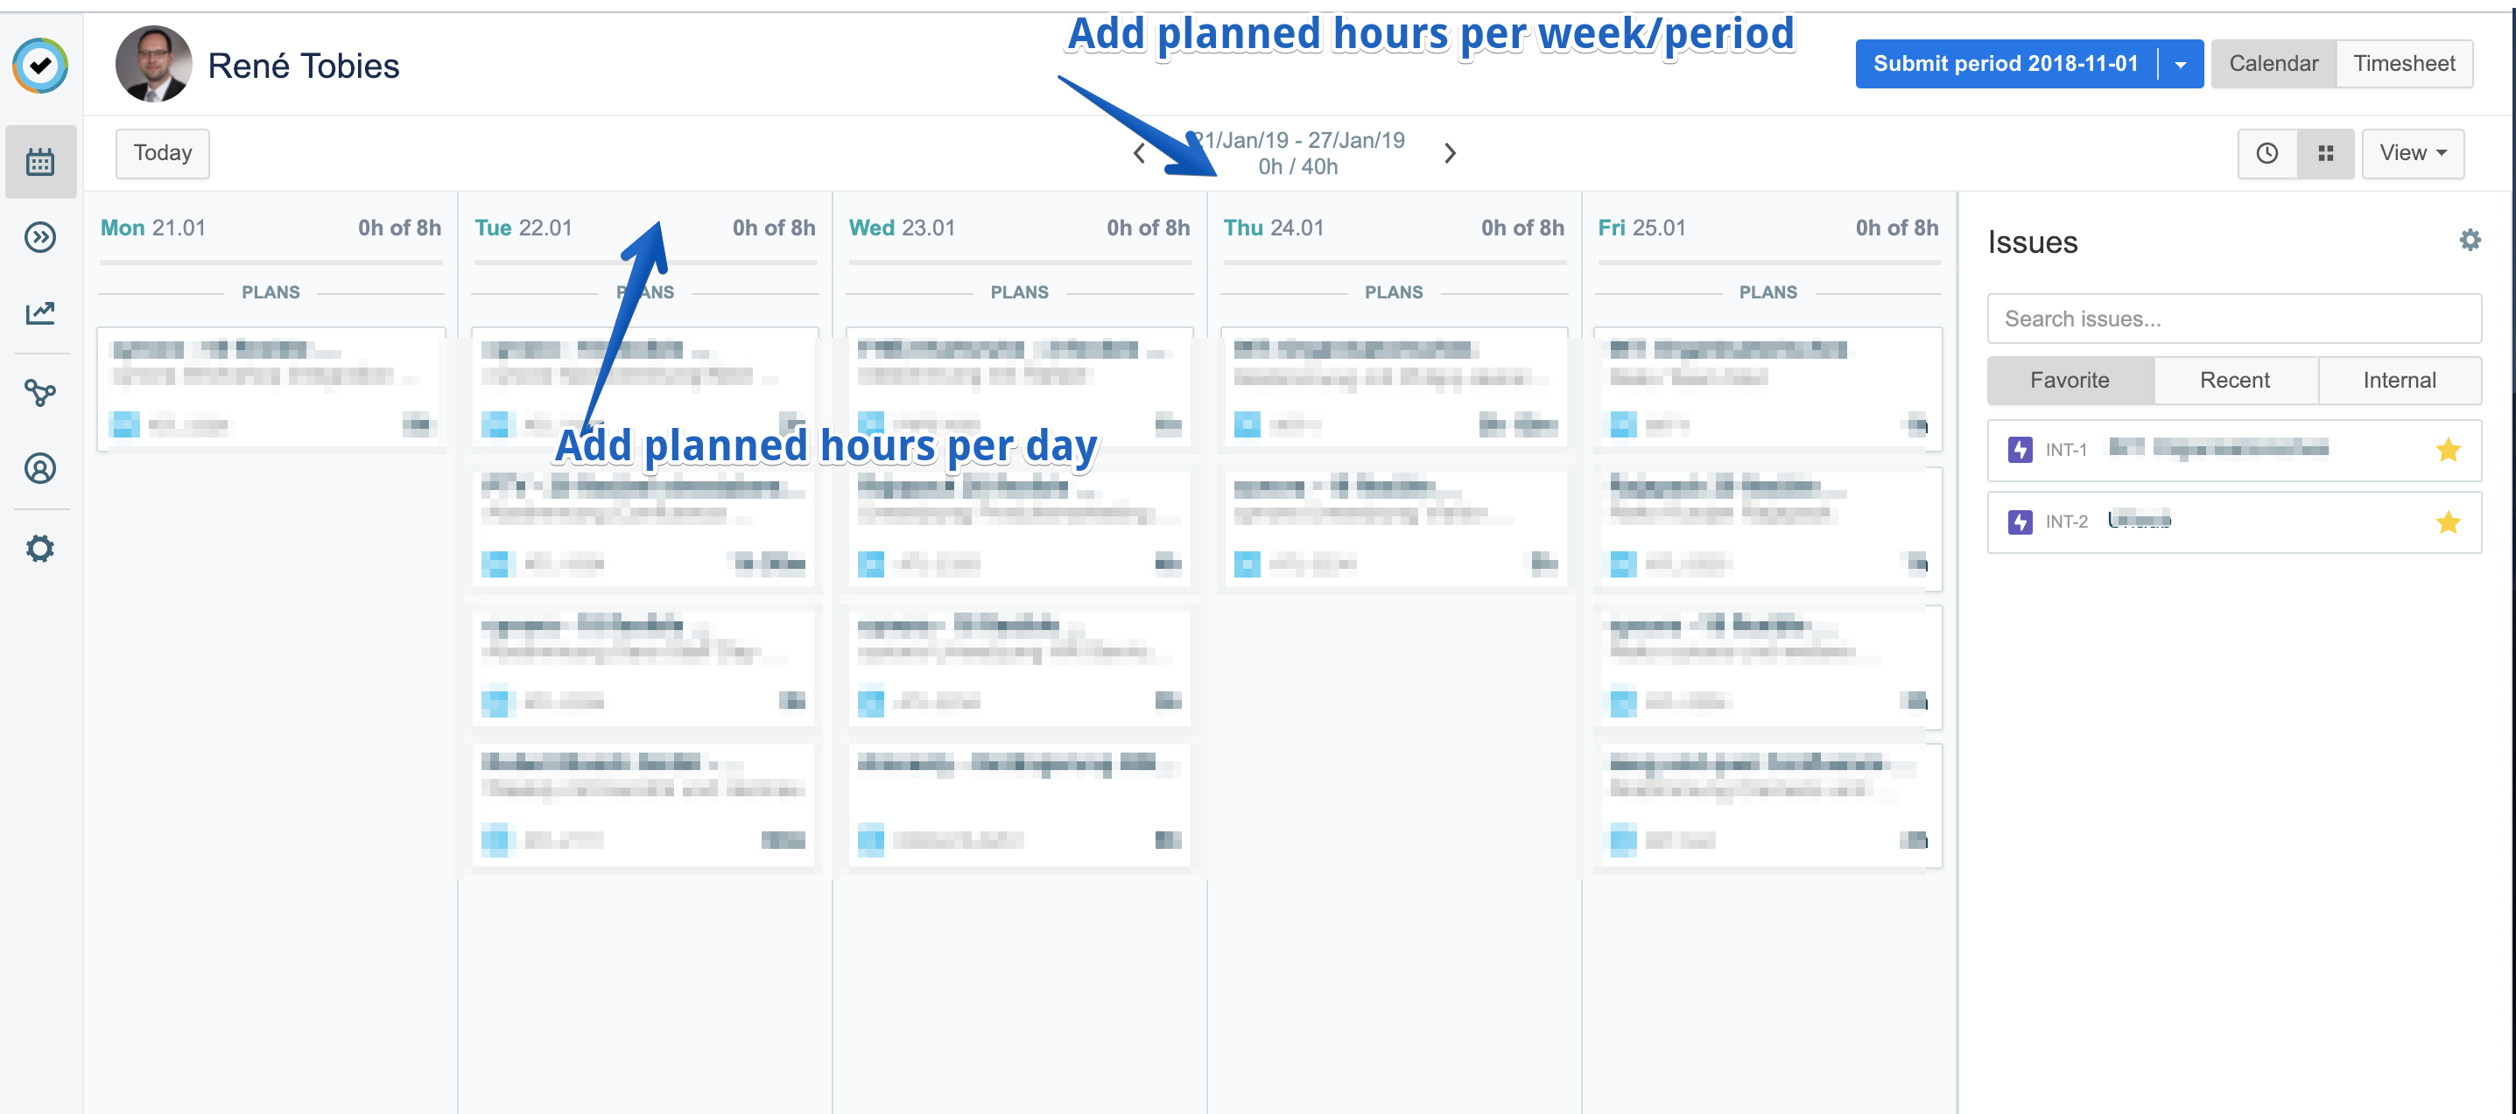Switch to clock time view toggle
Screen dimensions: 2516x1114
pos(2266,153)
